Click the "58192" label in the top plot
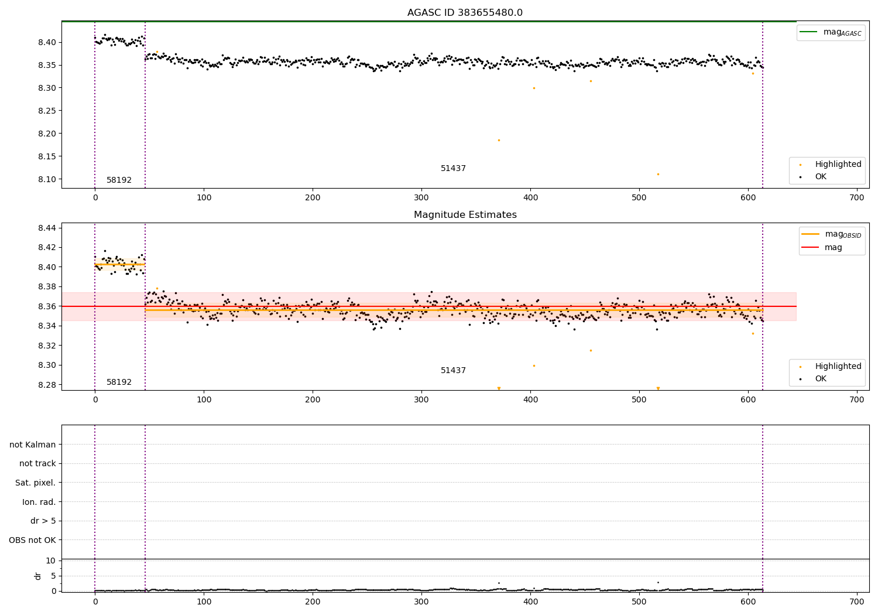878x615 pixels. (119, 180)
